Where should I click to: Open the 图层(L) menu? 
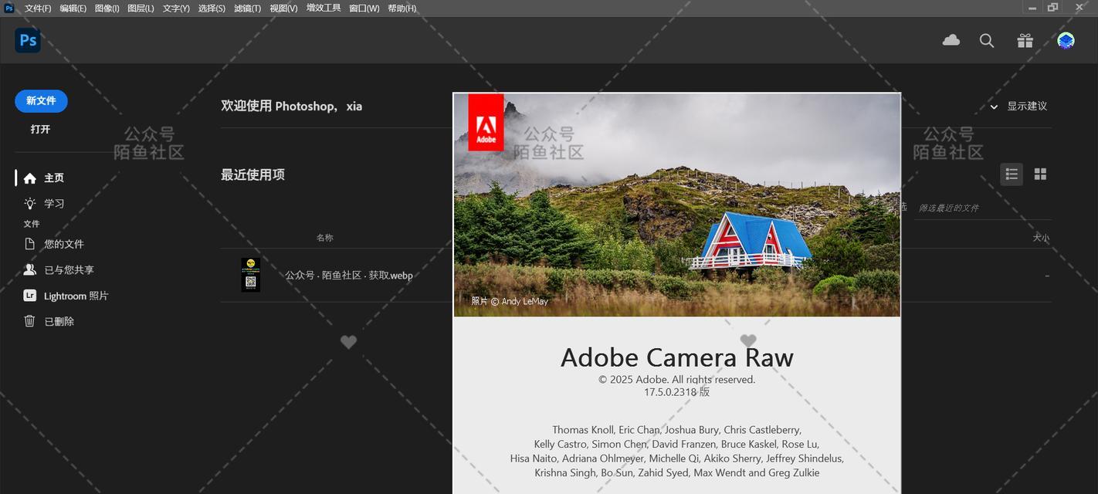point(141,8)
